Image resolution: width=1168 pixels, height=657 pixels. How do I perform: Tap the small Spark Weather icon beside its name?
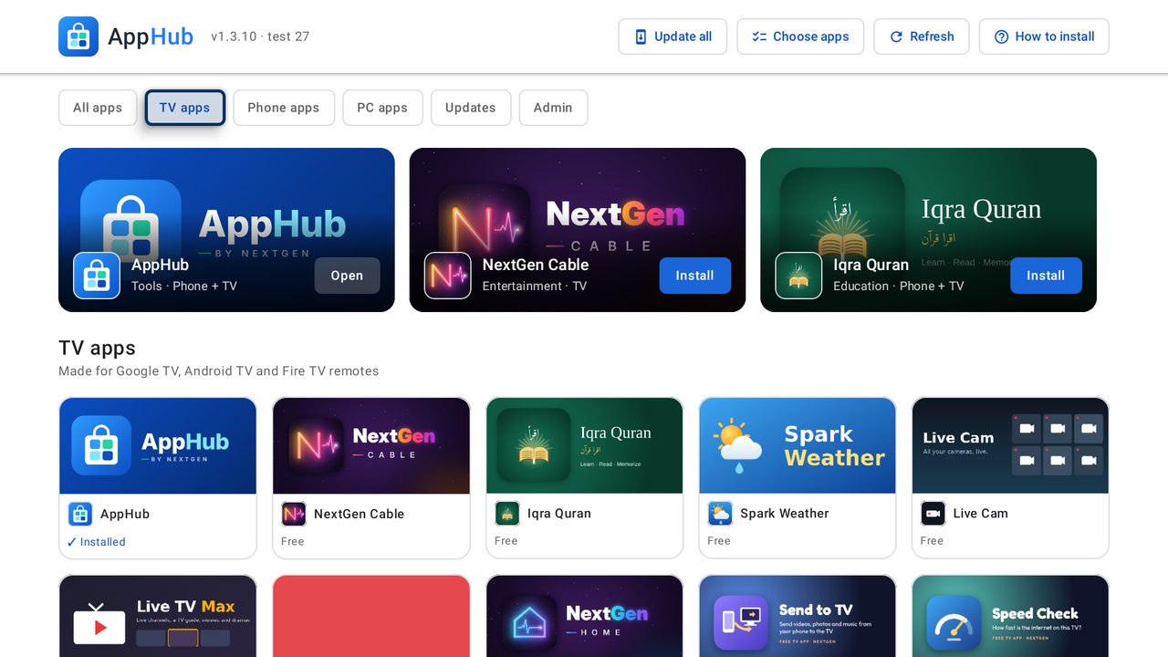point(720,514)
